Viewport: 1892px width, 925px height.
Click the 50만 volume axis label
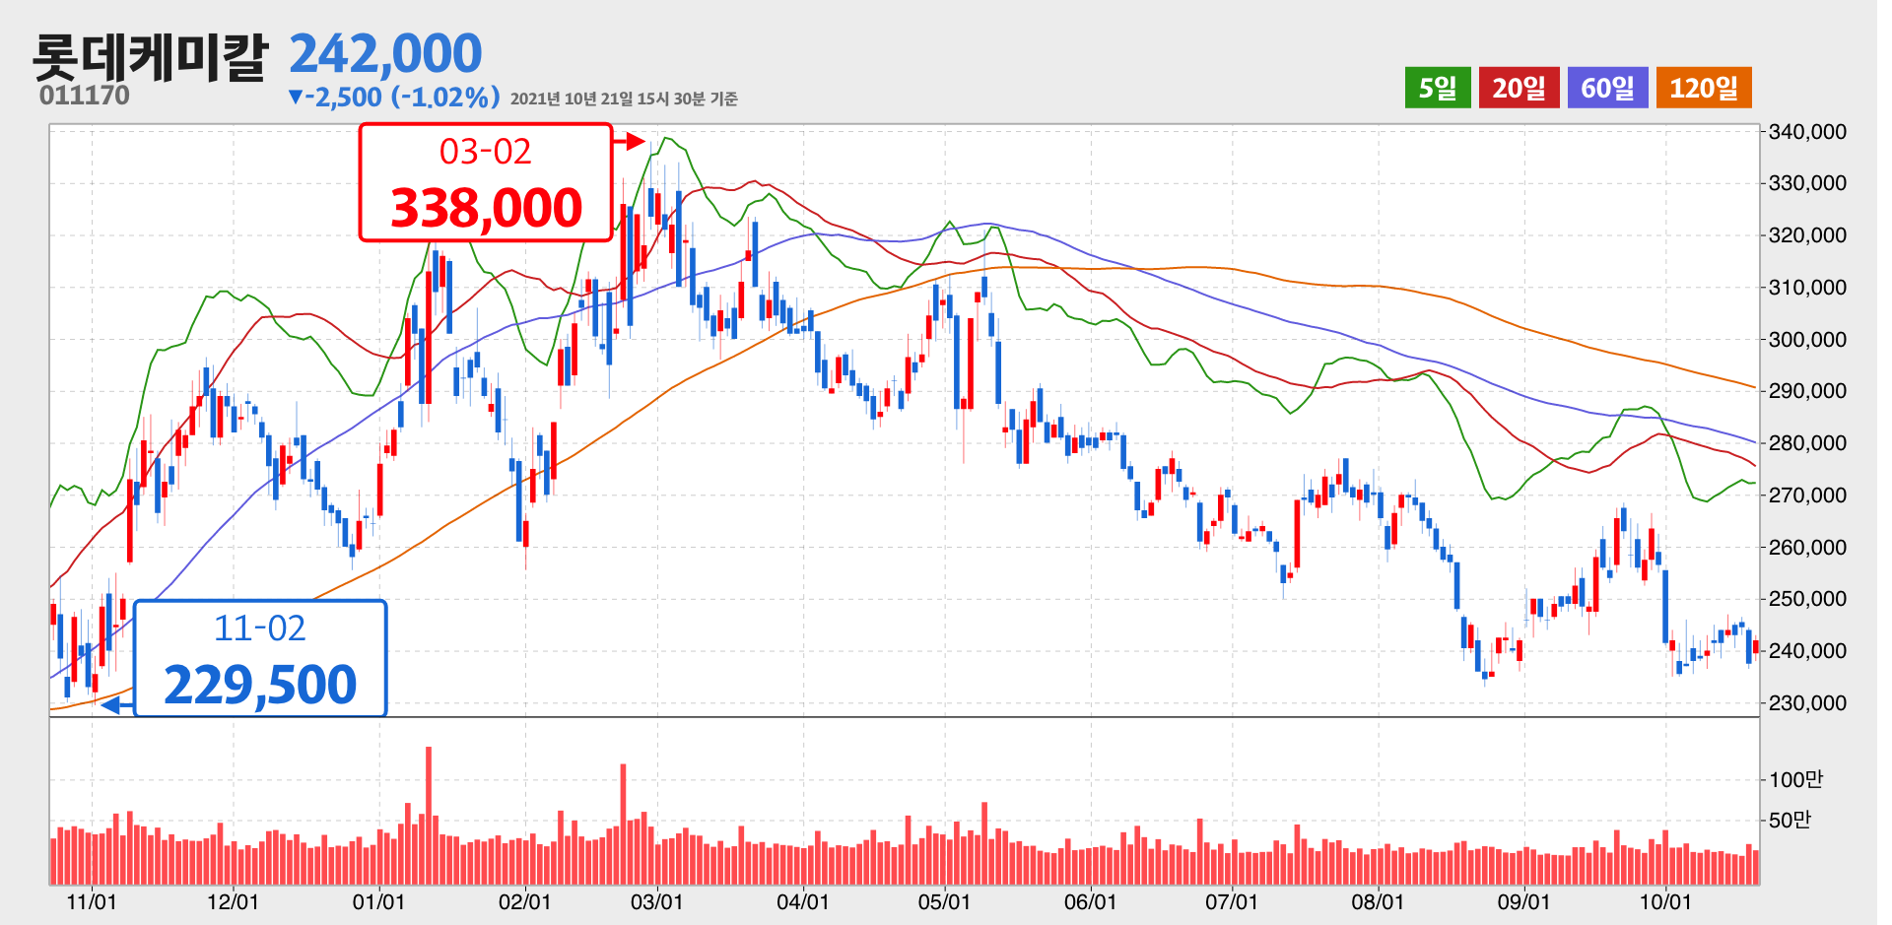(x=1790, y=821)
